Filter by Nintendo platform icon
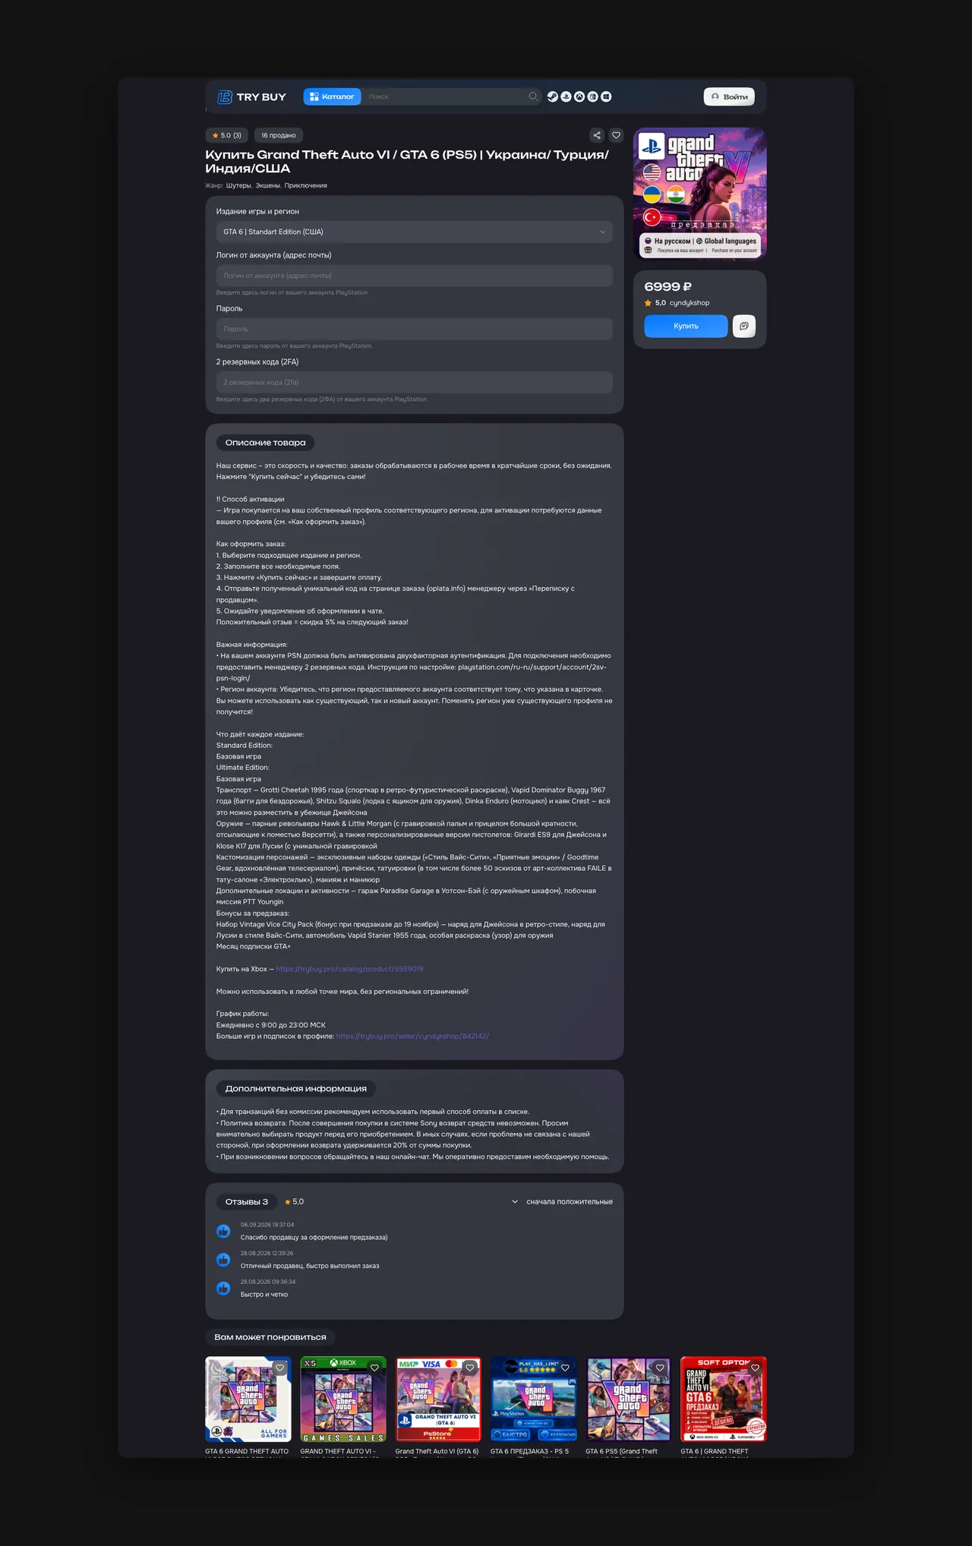Viewport: 972px width, 1546px height. [592, 96]
